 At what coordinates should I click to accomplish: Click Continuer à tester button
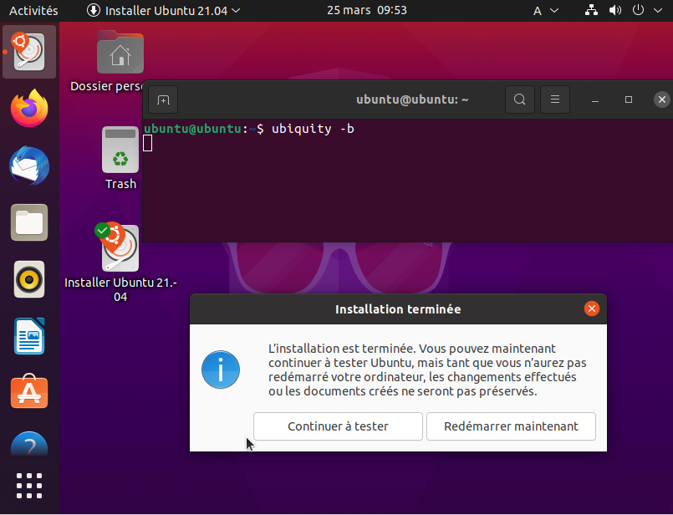tap(338, 426)
